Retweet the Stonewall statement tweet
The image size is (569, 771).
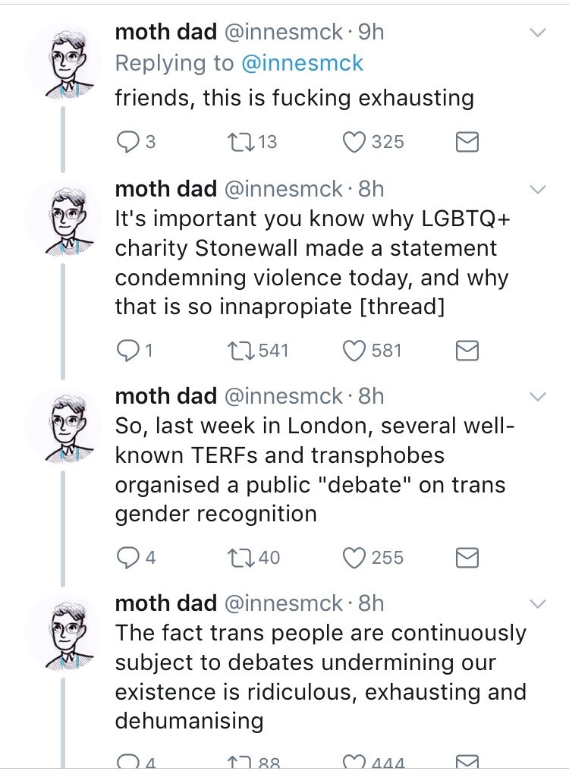click(x=239, y=350)
